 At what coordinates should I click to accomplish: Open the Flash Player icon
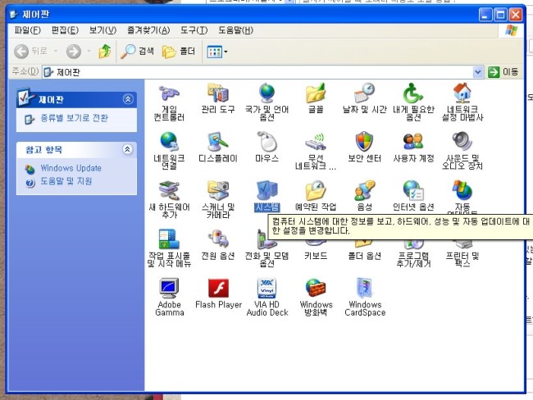(218, 289)
